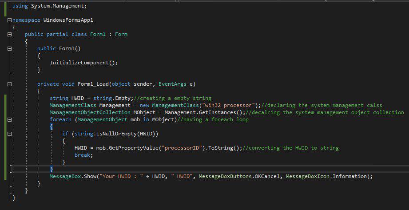Click the highlighted closing brace of foreach

(x=51, y=169)
